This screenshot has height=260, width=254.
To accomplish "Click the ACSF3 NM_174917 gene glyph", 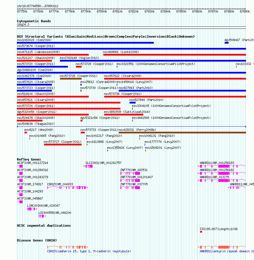I will tap(20, 188).
